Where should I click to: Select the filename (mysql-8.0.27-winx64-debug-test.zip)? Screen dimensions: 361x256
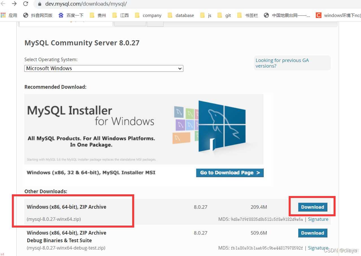tap(66, 248)
